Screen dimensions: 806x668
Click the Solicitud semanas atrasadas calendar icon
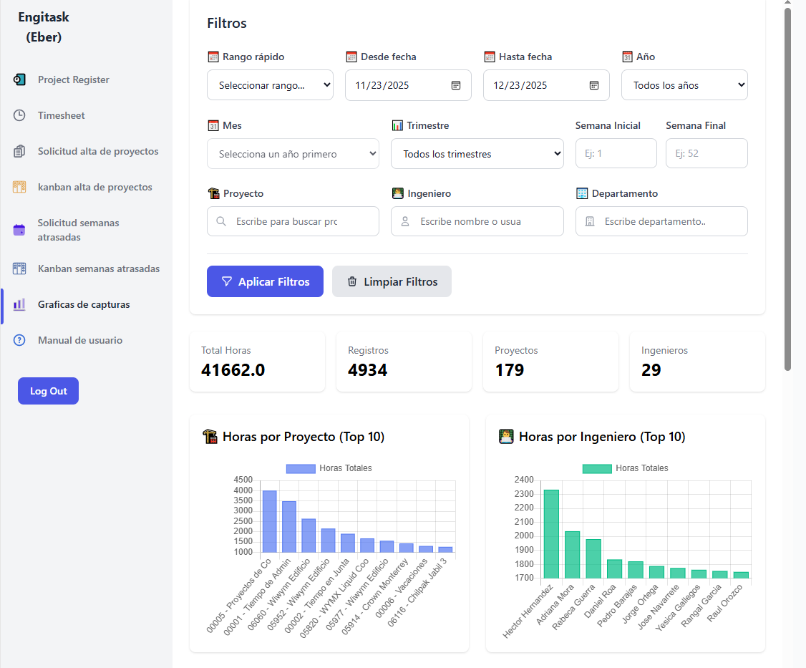tap(19, 230)
